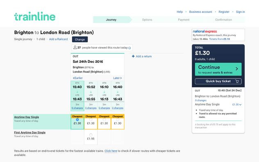Image resolution: width=259 pixels, height=162 pixels.
Task: Choose the First Anytime Day Single £1.95 fare
Action: pos(91,135)
